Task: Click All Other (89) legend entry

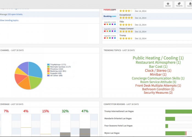Action: (55, 75)
